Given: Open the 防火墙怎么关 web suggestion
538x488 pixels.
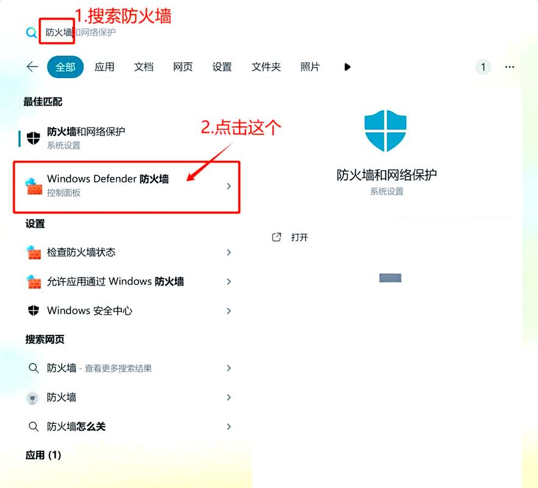Looking at the screenshot, I should (x=127, y=426).
